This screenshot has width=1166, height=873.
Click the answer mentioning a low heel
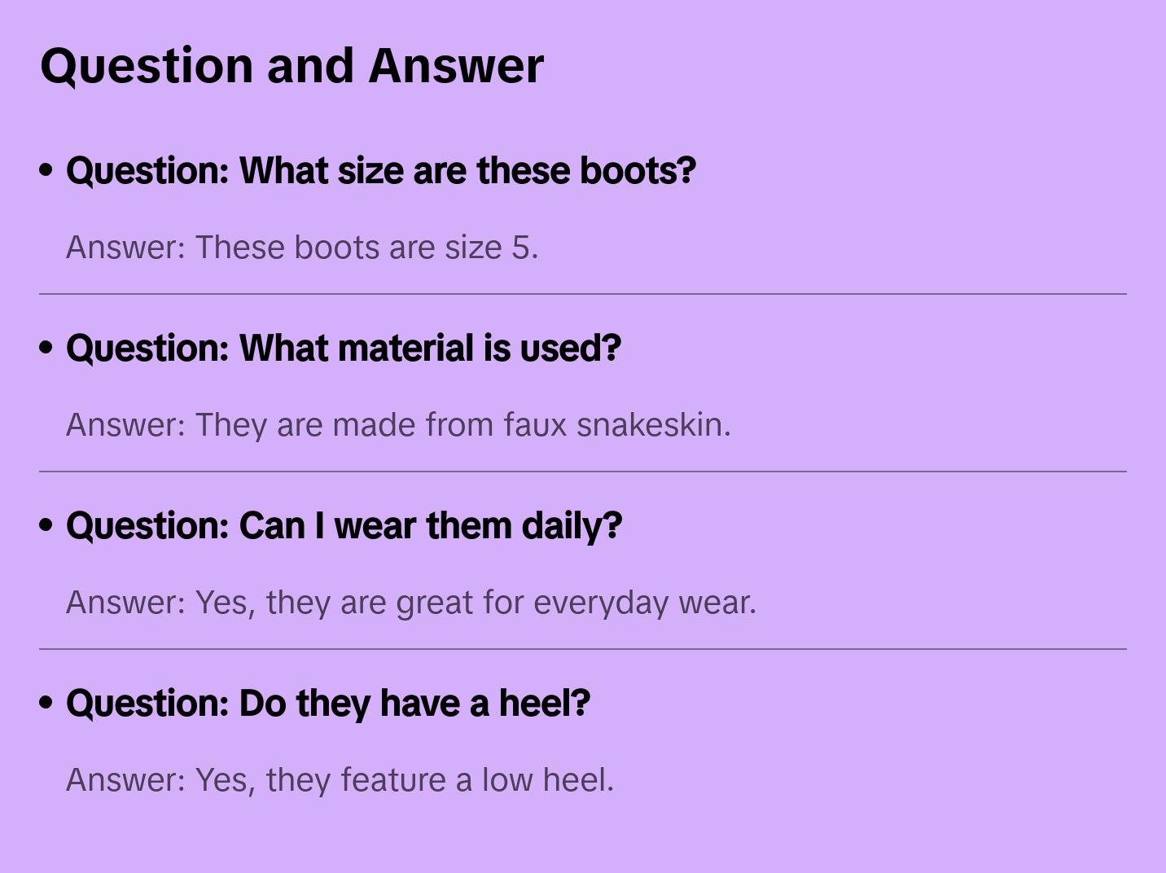click(340, 780)
